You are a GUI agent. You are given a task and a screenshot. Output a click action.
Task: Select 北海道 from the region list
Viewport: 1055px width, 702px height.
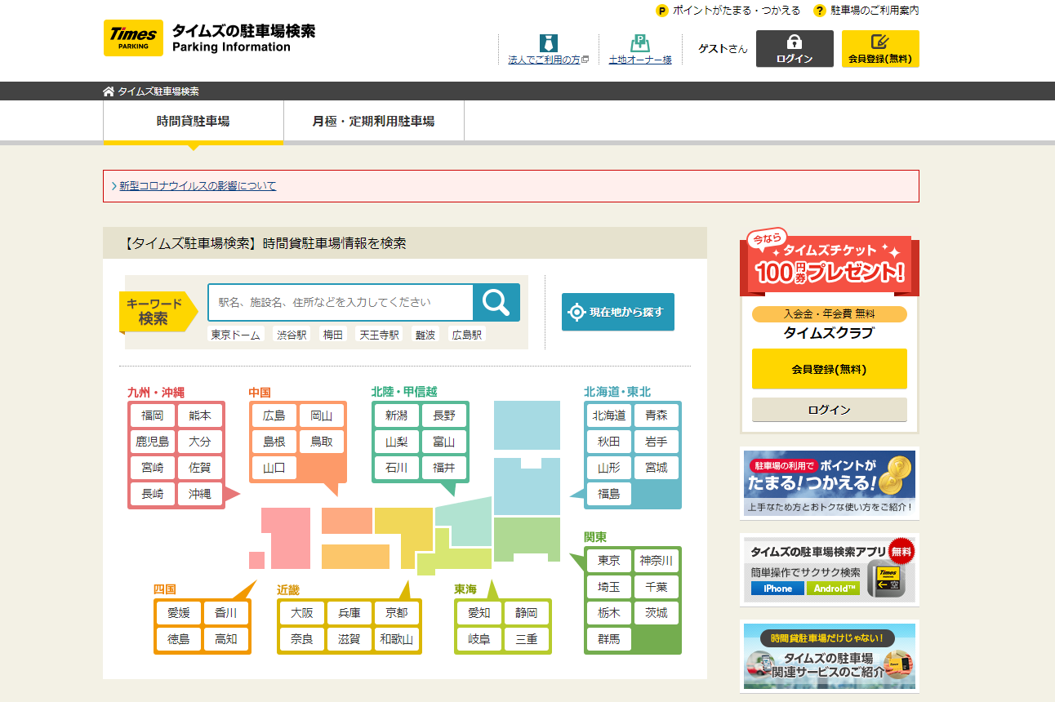pos(608,415)
